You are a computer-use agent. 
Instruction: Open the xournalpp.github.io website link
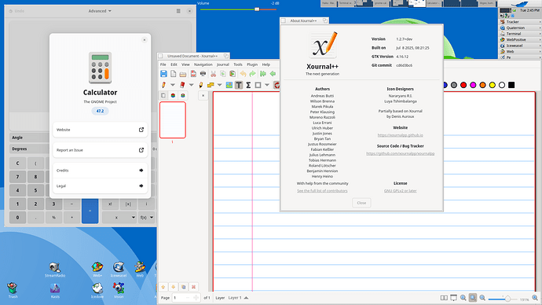(x=401, y=135)
